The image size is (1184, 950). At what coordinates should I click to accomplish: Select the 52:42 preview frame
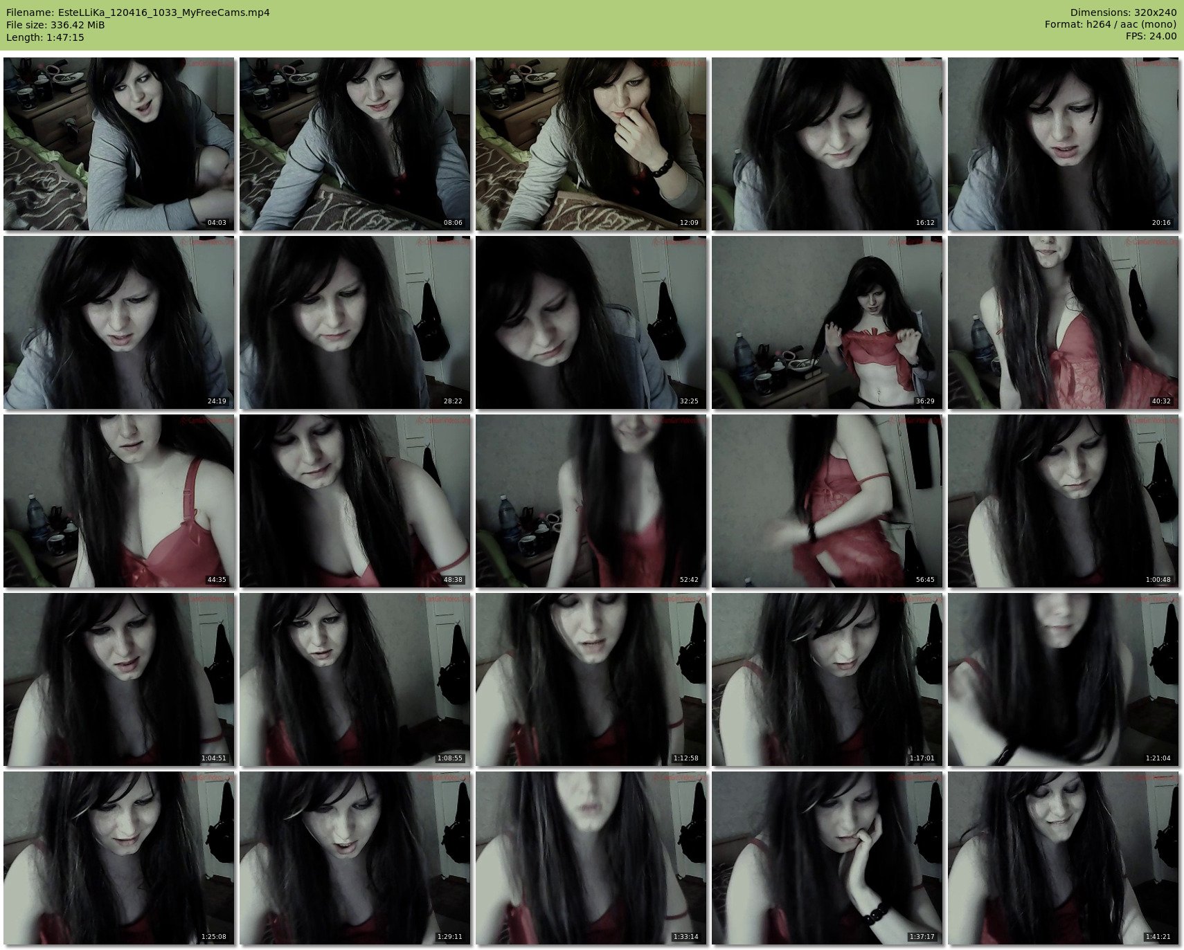[x=591, y=501]
